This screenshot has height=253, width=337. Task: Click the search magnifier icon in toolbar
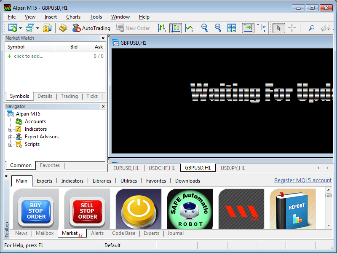point(311,28)
